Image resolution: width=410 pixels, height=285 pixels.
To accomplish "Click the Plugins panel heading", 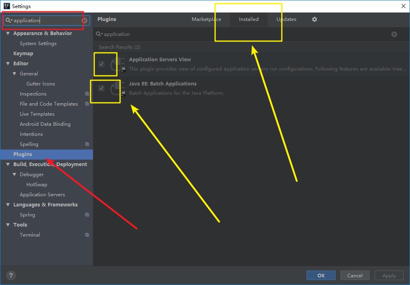I will (x=107, y=19).
